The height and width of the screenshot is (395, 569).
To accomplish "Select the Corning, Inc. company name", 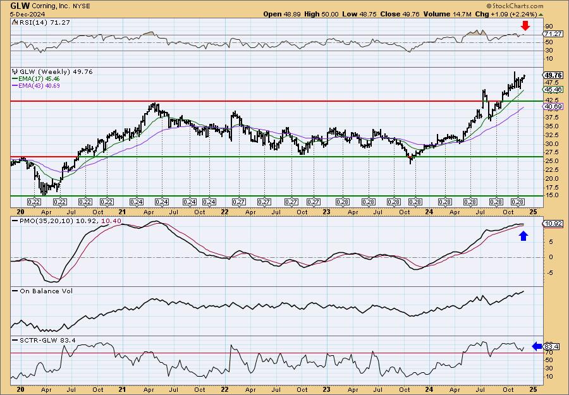I will click(x=49, y=6).
